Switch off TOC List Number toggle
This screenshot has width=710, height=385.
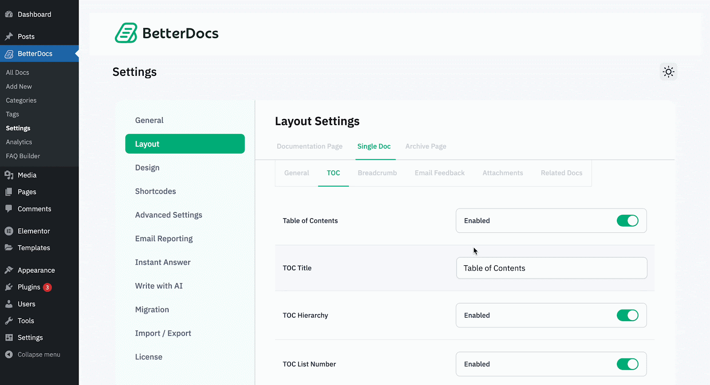pos(627,364)
